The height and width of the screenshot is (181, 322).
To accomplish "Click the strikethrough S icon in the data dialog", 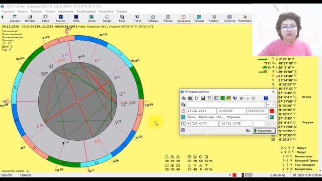I will tap(242, 99).
